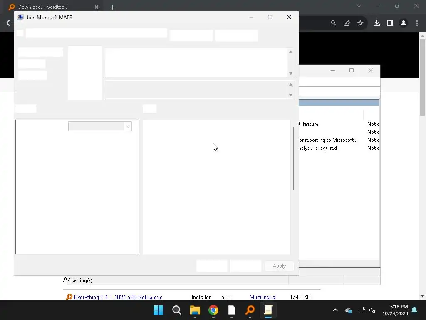Click the help pane vertical scrollbar
426x320 pixels.
pyautogui.click(x=293, y=158)
